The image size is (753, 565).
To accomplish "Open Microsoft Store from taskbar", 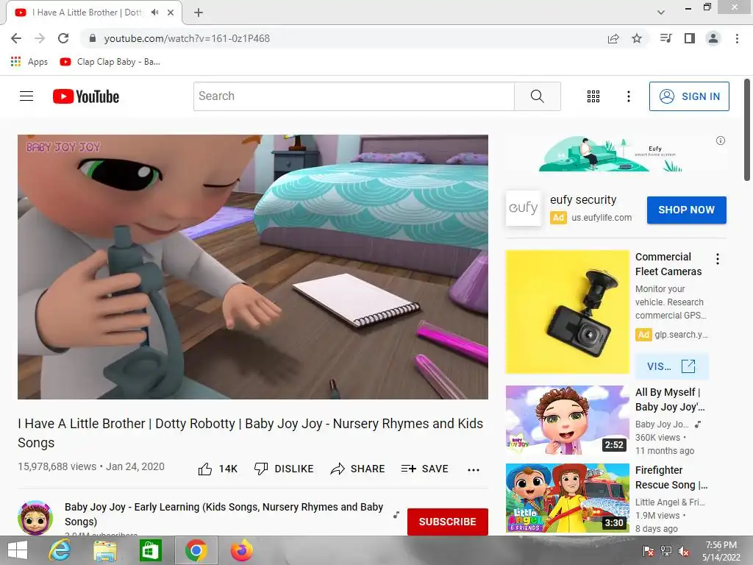I will [x=150, y=550].
